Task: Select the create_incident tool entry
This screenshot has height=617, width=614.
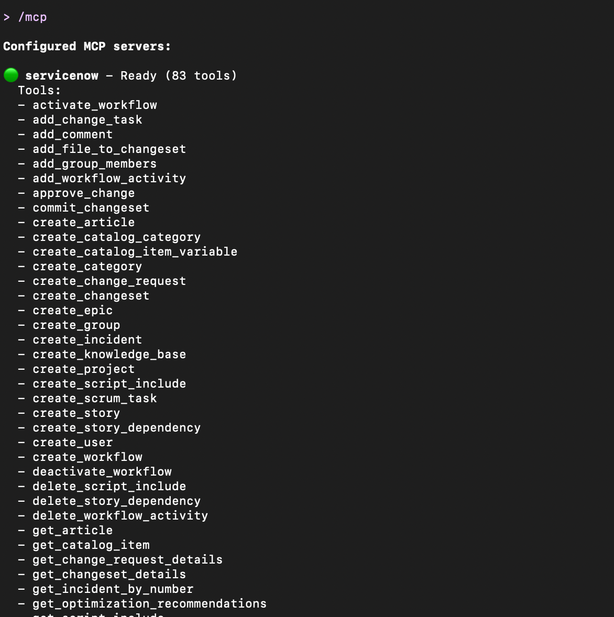Action: pos(87,340)
